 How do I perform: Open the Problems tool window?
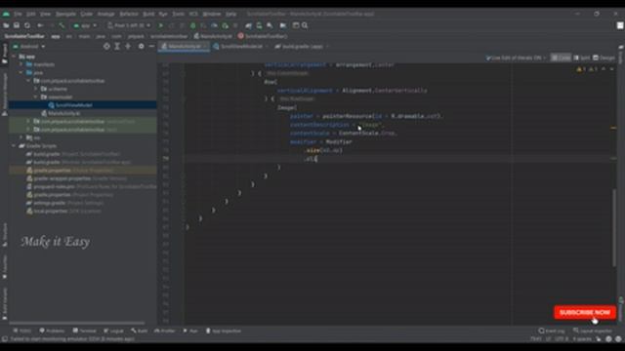(52, 331)
